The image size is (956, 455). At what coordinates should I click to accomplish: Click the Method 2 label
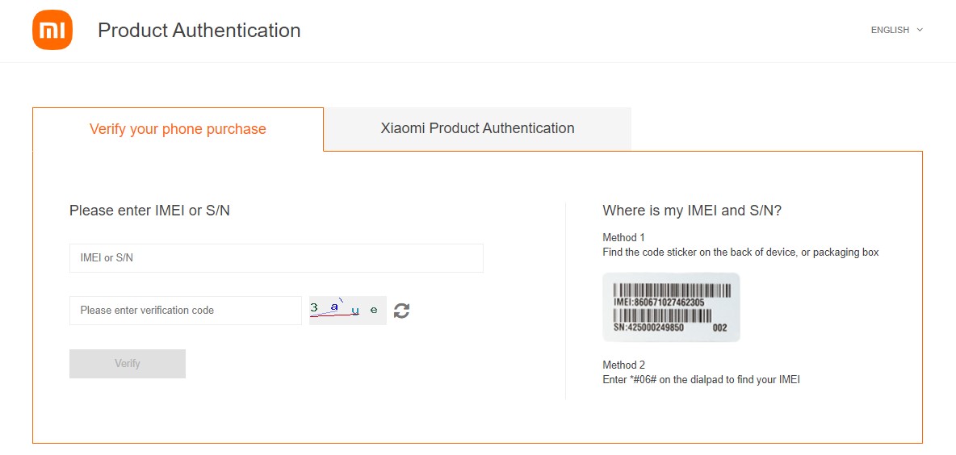[x=623, y=365]
